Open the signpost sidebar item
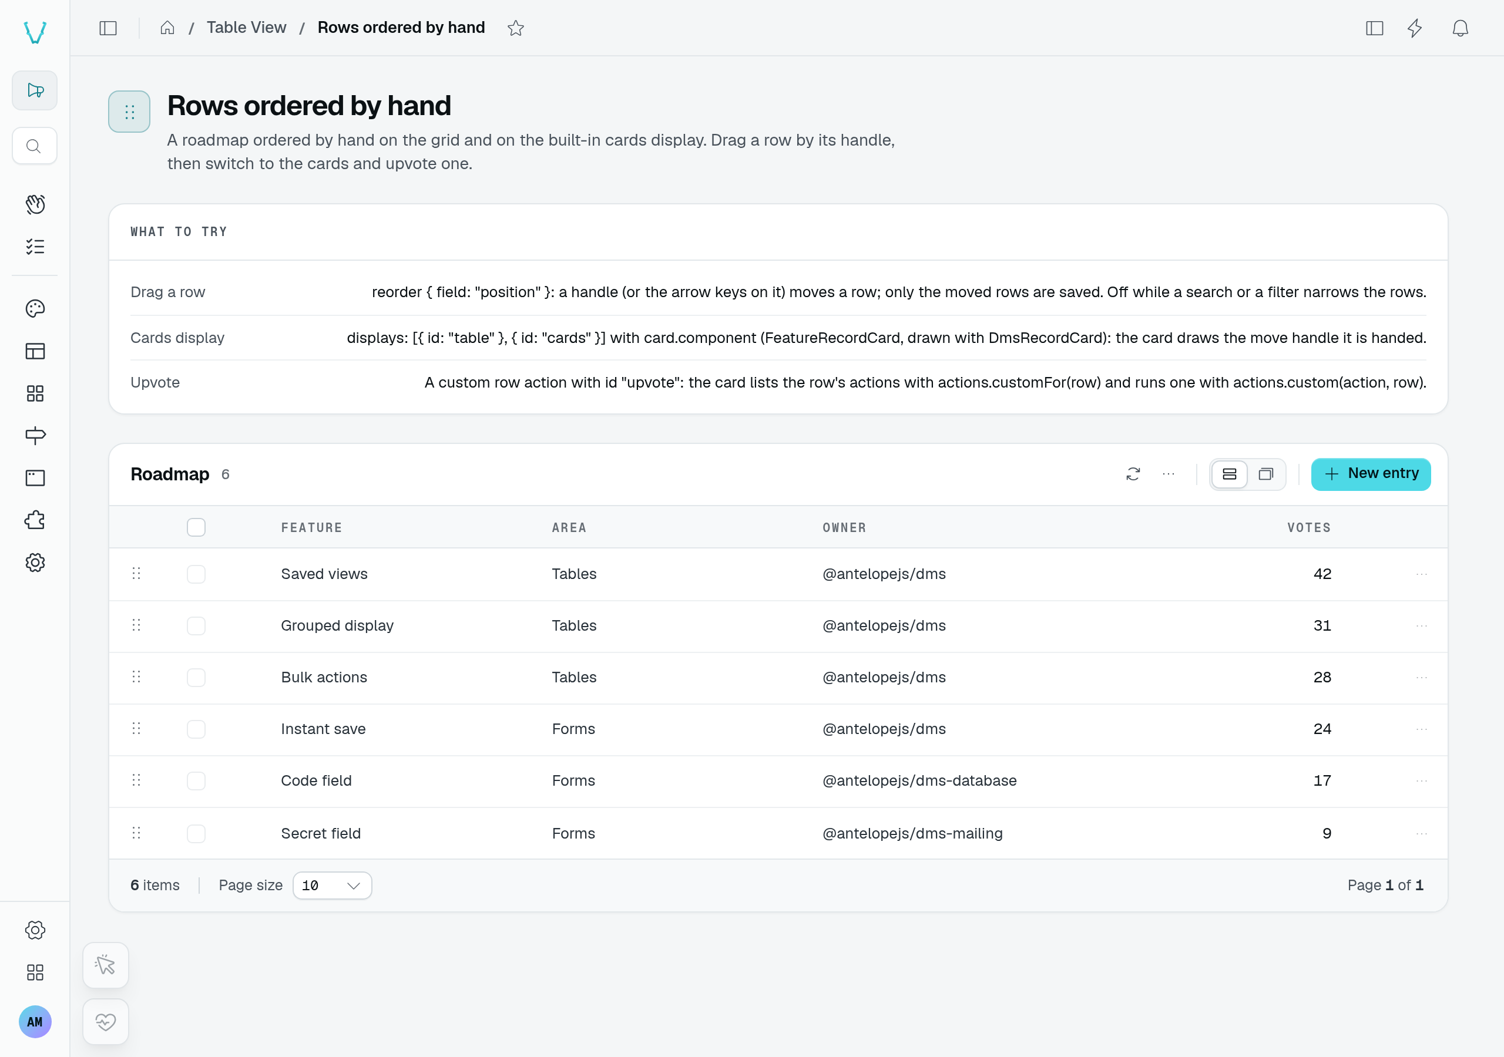The width and height of the screenshot is (1504, 1057). point(35,436)
